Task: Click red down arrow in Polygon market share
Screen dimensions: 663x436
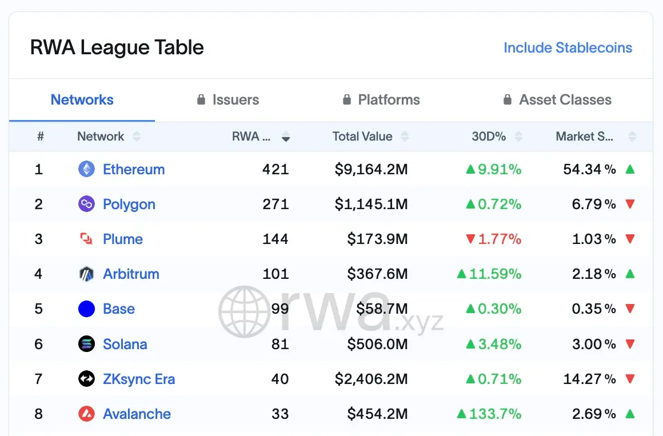Action: pos(630,204)
